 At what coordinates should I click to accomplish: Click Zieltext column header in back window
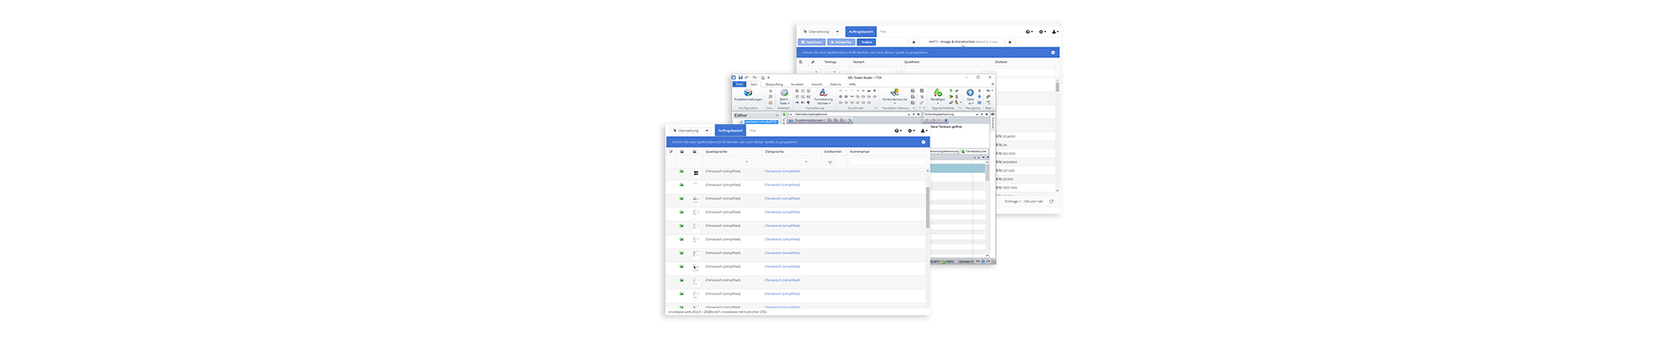1001,62
